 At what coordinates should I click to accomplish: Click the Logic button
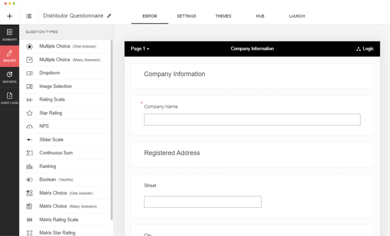click(365, 49)
